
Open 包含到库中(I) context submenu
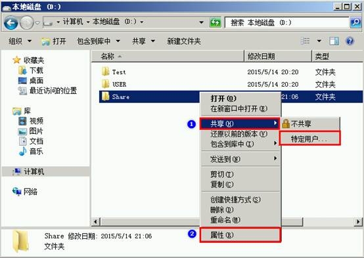(240, 144)
